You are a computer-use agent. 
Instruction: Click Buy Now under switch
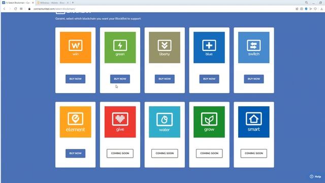(x=254, y=79)
